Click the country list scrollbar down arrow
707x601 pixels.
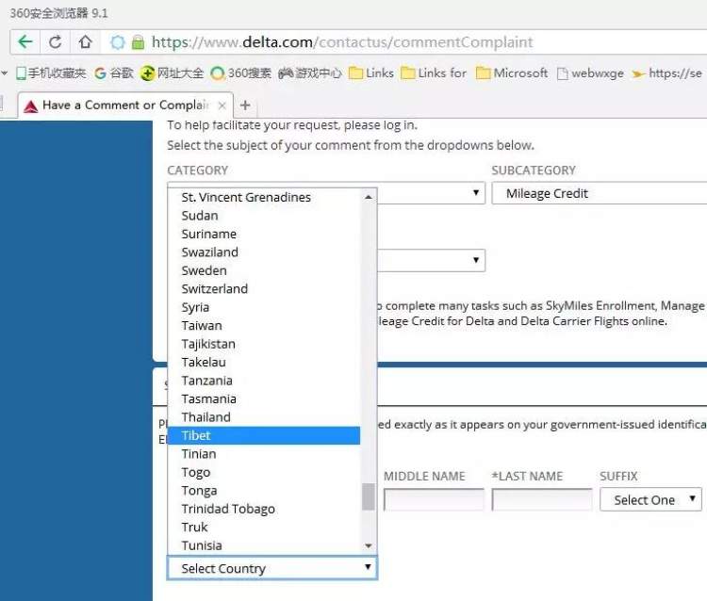click(x=369, y=545)
